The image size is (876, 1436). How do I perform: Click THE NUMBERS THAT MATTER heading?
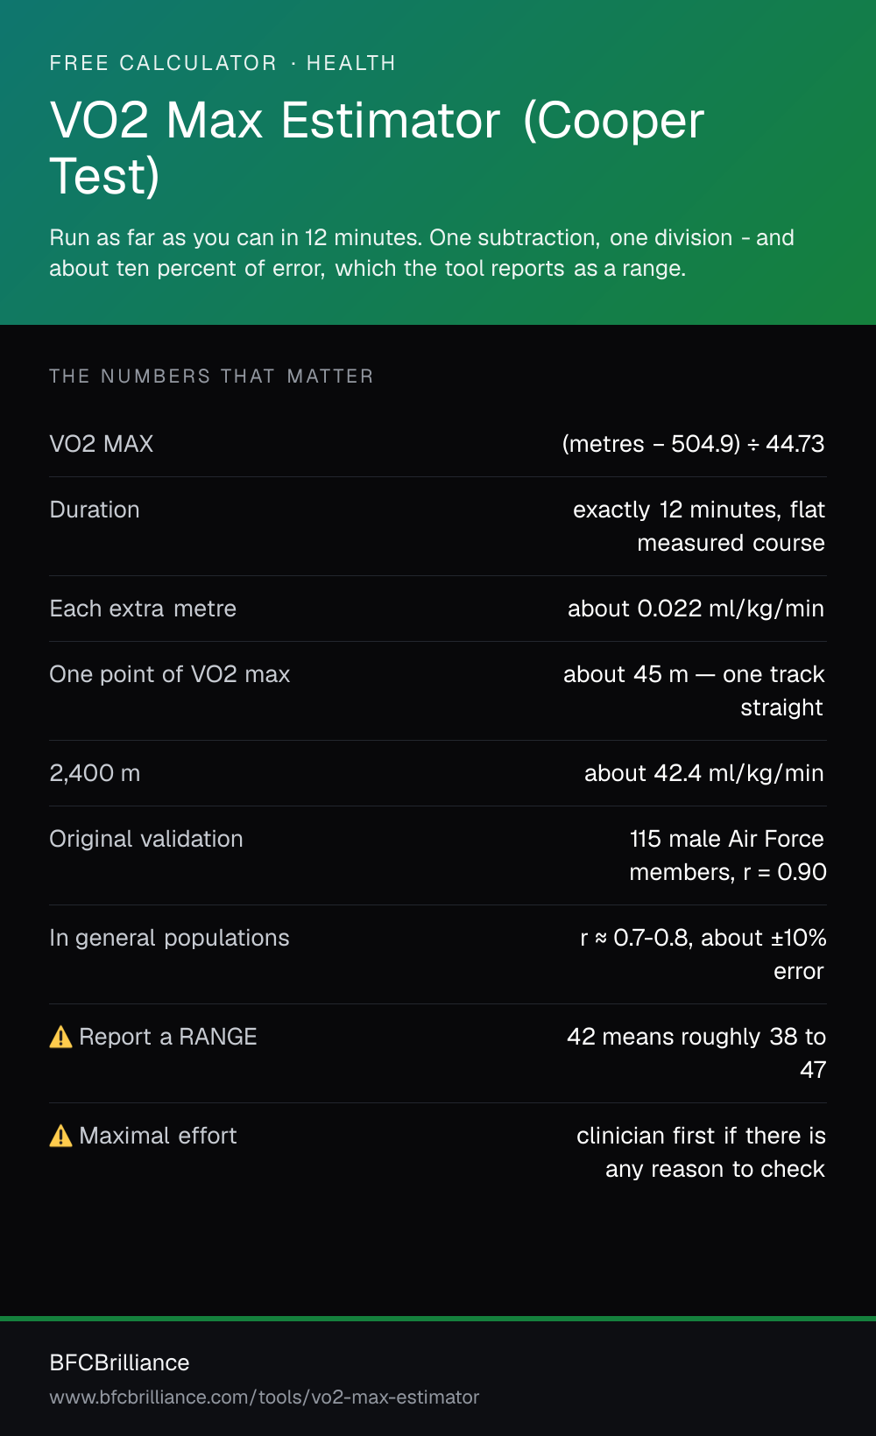(211, 377)
